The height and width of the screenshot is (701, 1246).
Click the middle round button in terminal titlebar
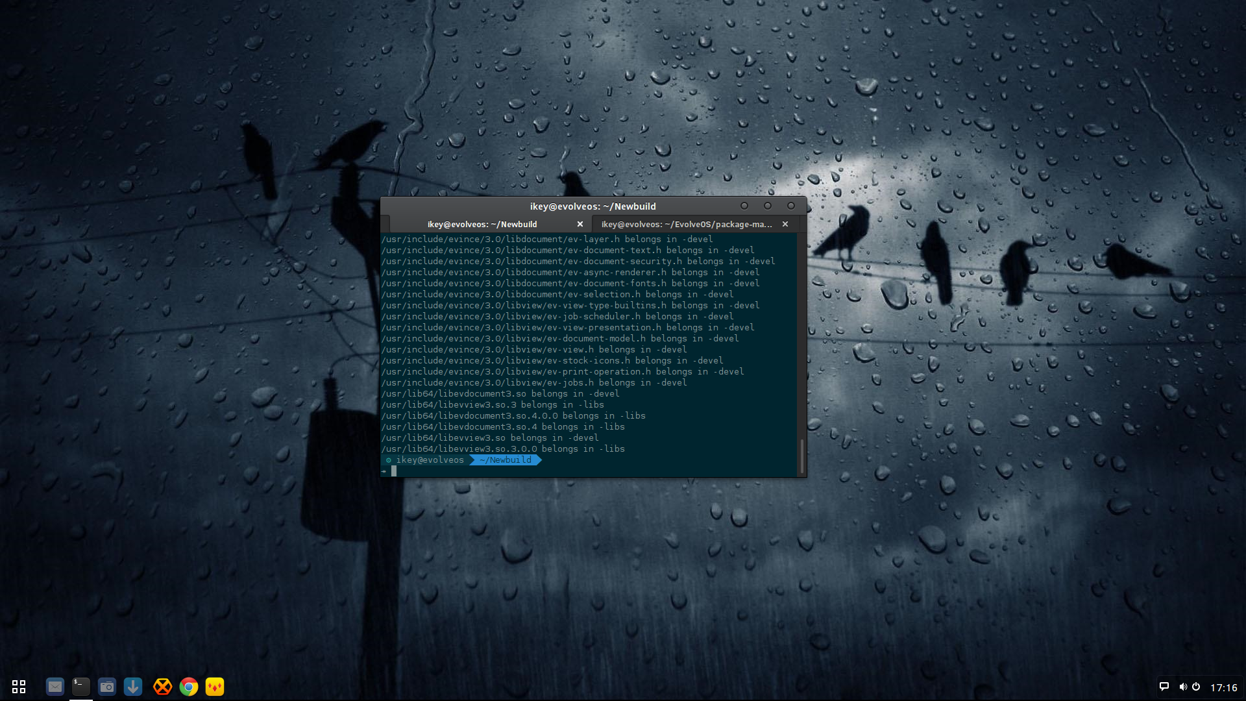pyautogui.click(x=768, y=206)
